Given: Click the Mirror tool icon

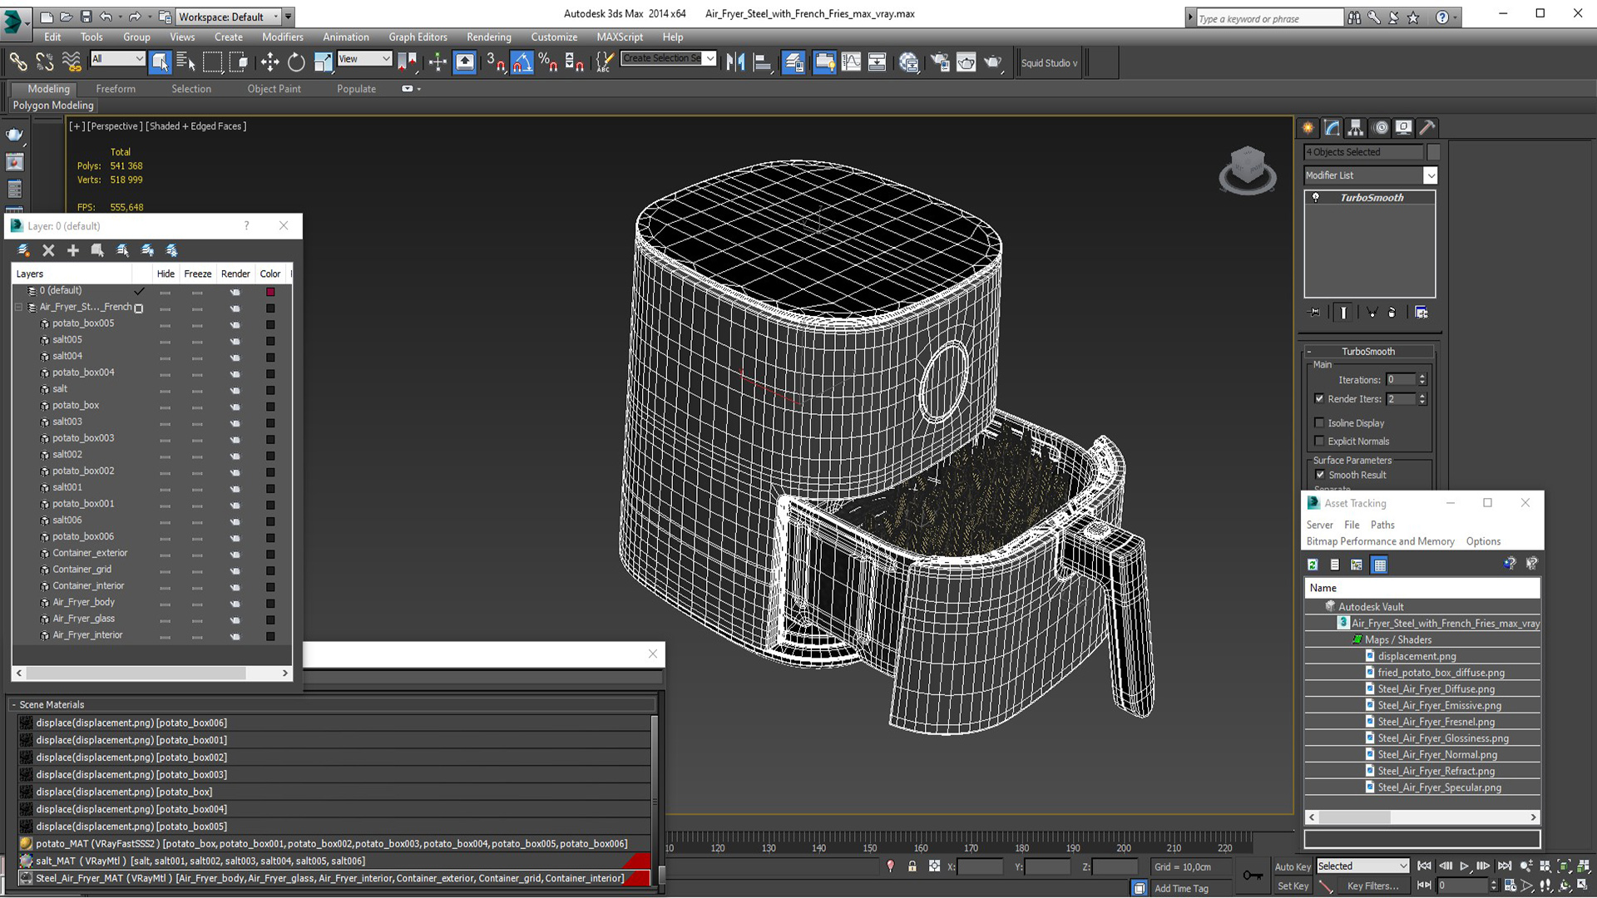Looking at the screenshot, I should tap(735, 62).
